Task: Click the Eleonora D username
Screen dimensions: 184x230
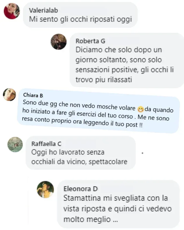Action: pos(81,189)
